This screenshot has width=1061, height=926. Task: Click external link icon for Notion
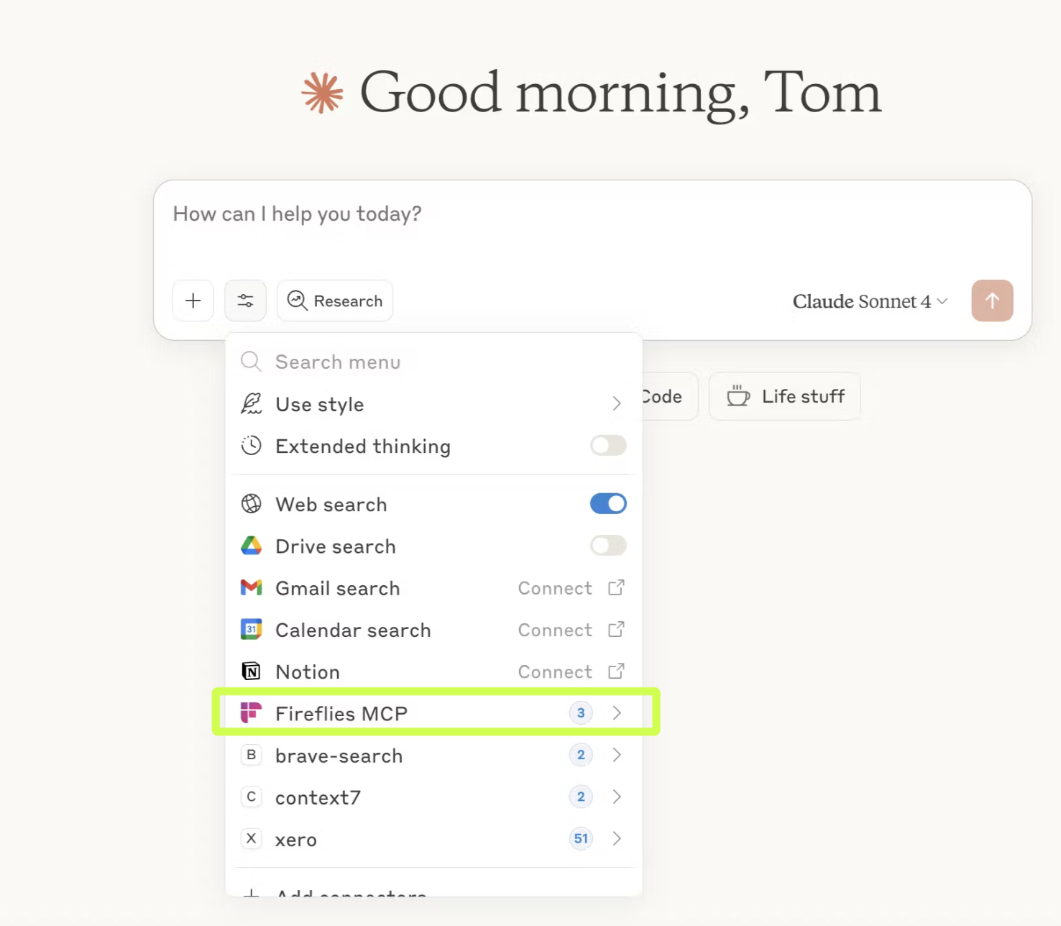click(616, 671)
